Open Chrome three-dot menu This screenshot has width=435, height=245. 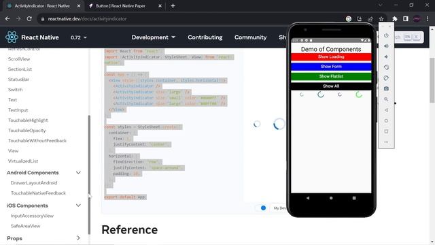428,18
